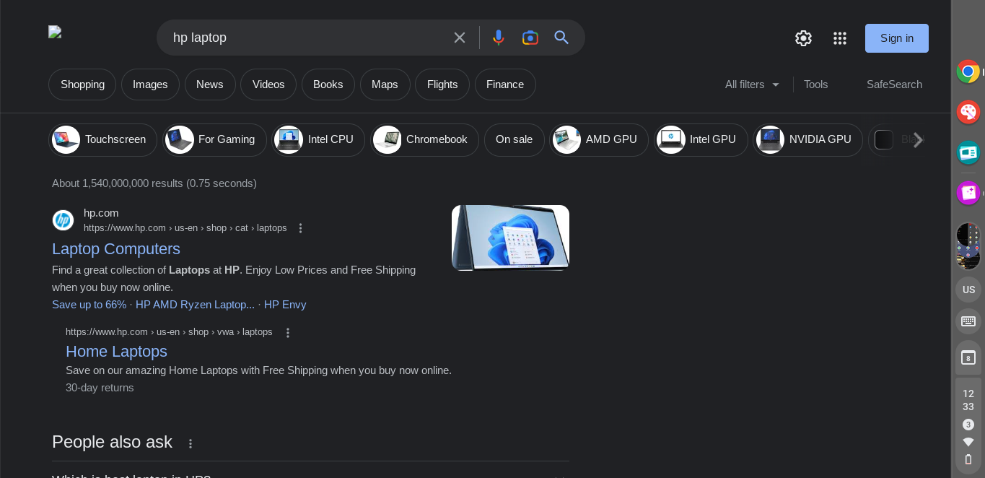Open the clock showing 12 33
The image size is (985, 478).
968,400
